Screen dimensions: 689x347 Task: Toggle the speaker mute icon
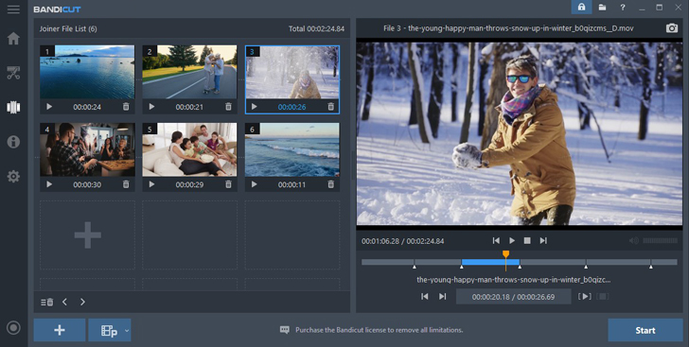[634, 240]
